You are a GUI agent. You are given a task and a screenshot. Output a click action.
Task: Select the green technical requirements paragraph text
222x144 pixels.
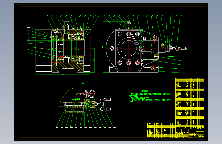(150, 98)
